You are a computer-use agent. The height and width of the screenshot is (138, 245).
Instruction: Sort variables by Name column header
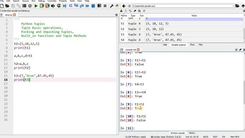[x=124, y=16]
